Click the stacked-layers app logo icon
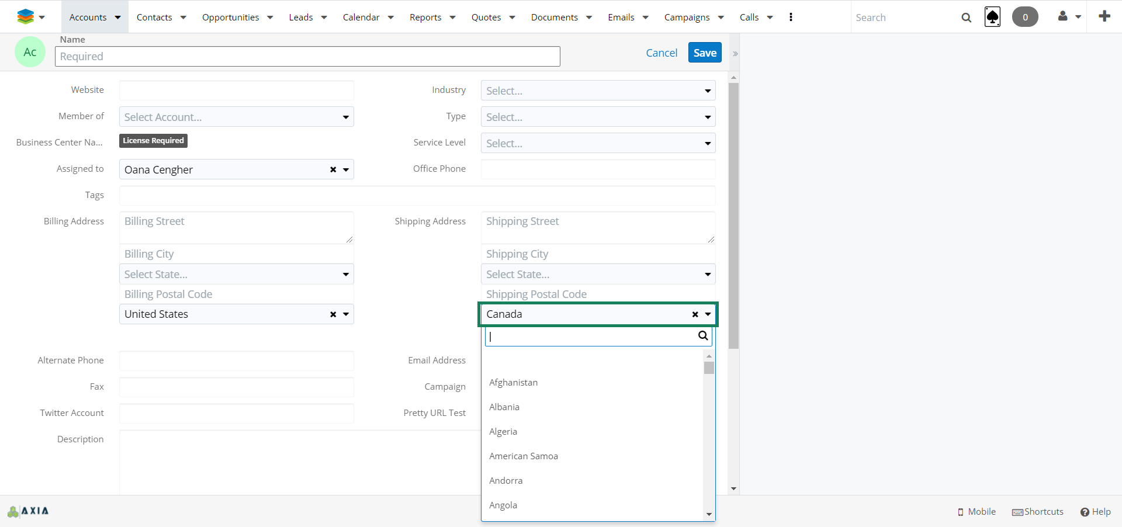Image resolution: width=1122 pixels, height=527 pixels. pyautogui.click(x=26, y=17)
